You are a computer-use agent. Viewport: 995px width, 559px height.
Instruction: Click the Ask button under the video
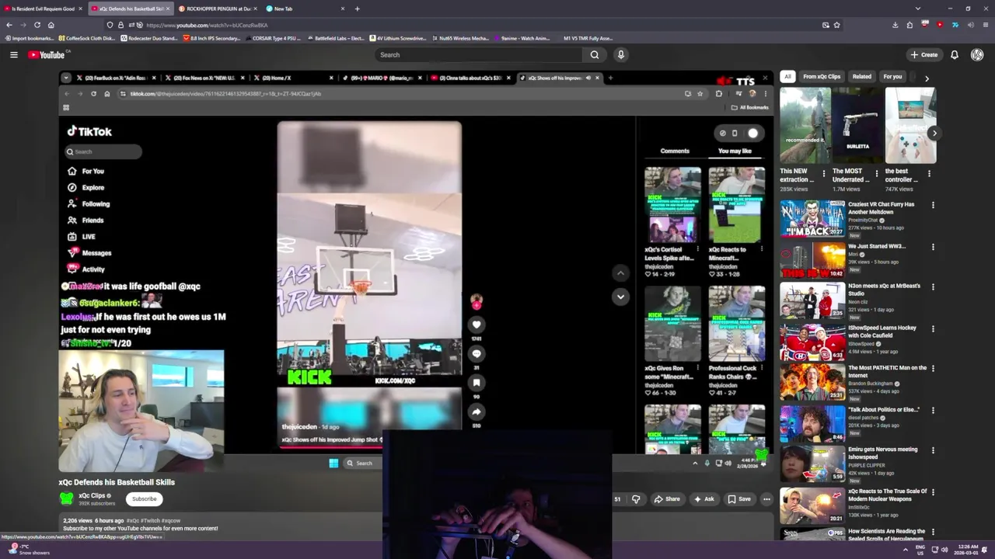704,499
